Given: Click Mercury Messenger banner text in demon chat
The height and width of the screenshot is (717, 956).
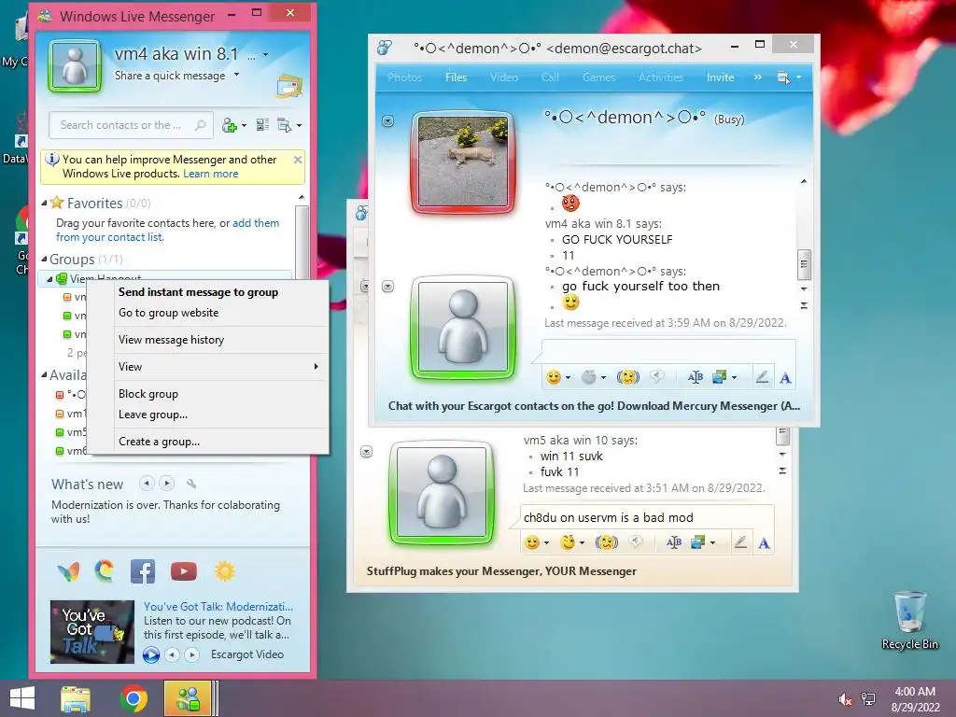Looking at the screenshot, I should [595, 406].
